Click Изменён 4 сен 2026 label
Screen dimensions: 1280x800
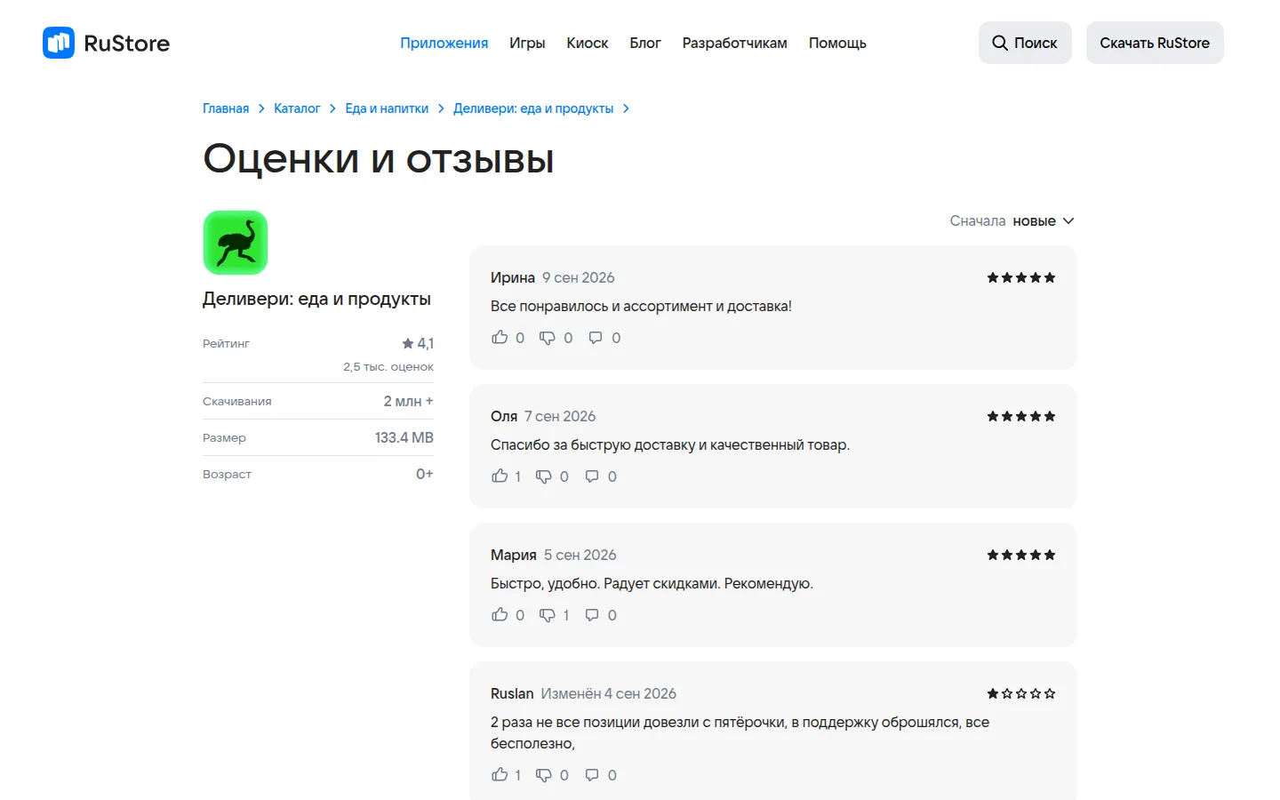pyautogui.click(x=609, y=693)
